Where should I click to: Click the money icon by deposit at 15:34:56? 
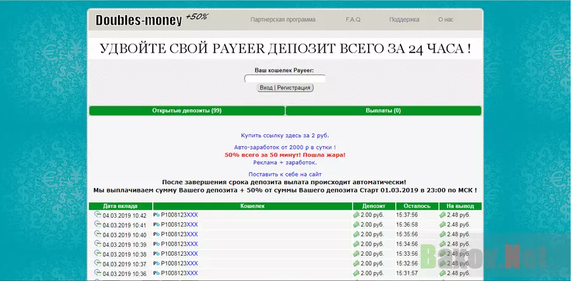click(356, 244)
